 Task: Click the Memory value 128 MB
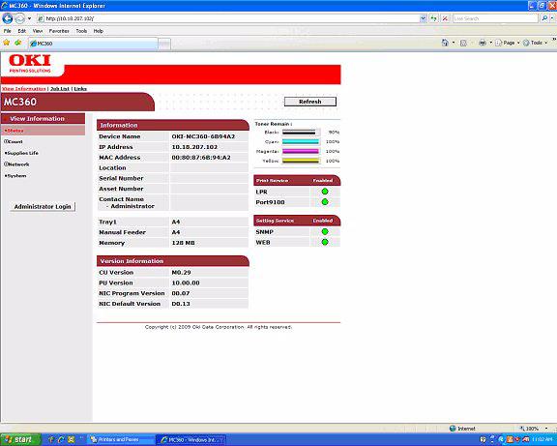pyautogui.click(x=183, y=243)
